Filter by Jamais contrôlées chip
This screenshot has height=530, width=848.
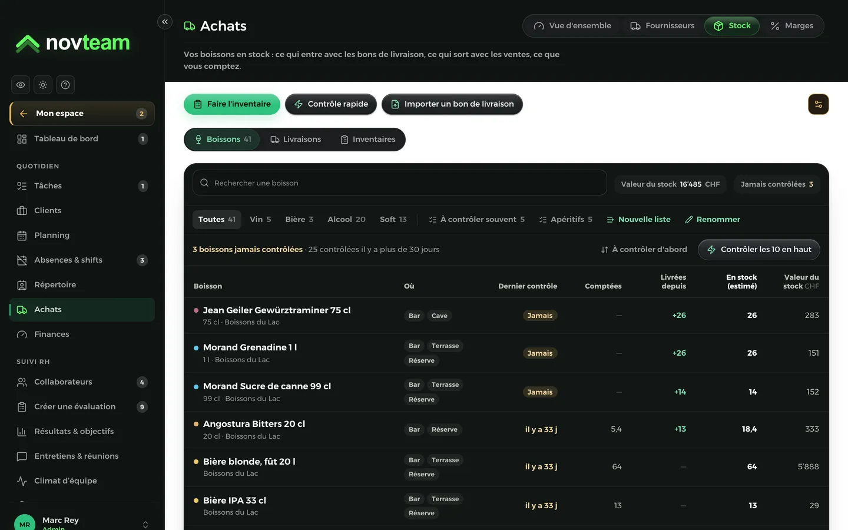777,184
